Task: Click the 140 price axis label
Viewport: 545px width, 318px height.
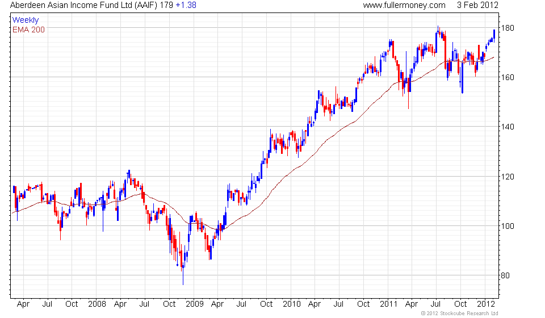Action: 508,127
